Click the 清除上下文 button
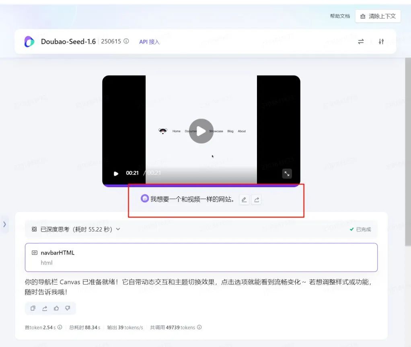 point(378,16)
